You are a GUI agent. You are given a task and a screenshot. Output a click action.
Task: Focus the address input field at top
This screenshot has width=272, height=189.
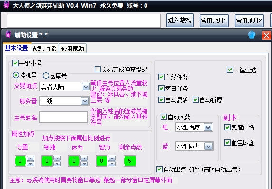coord(84,20)
